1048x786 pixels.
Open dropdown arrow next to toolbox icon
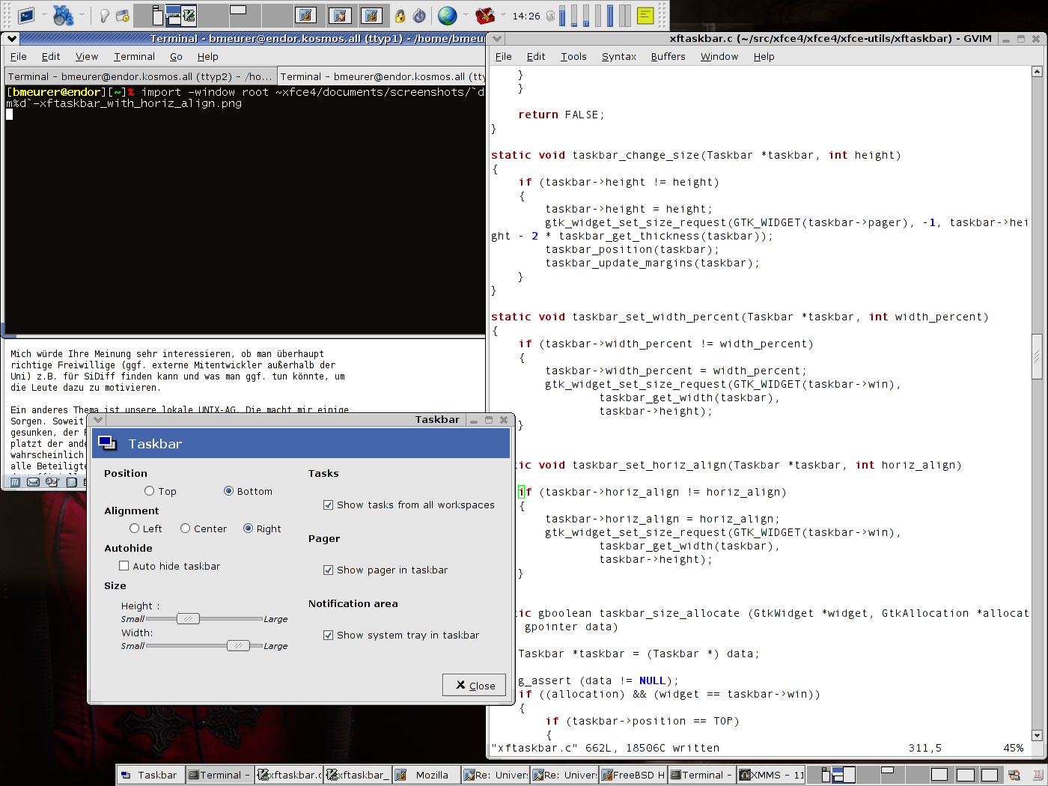[502, 15]
